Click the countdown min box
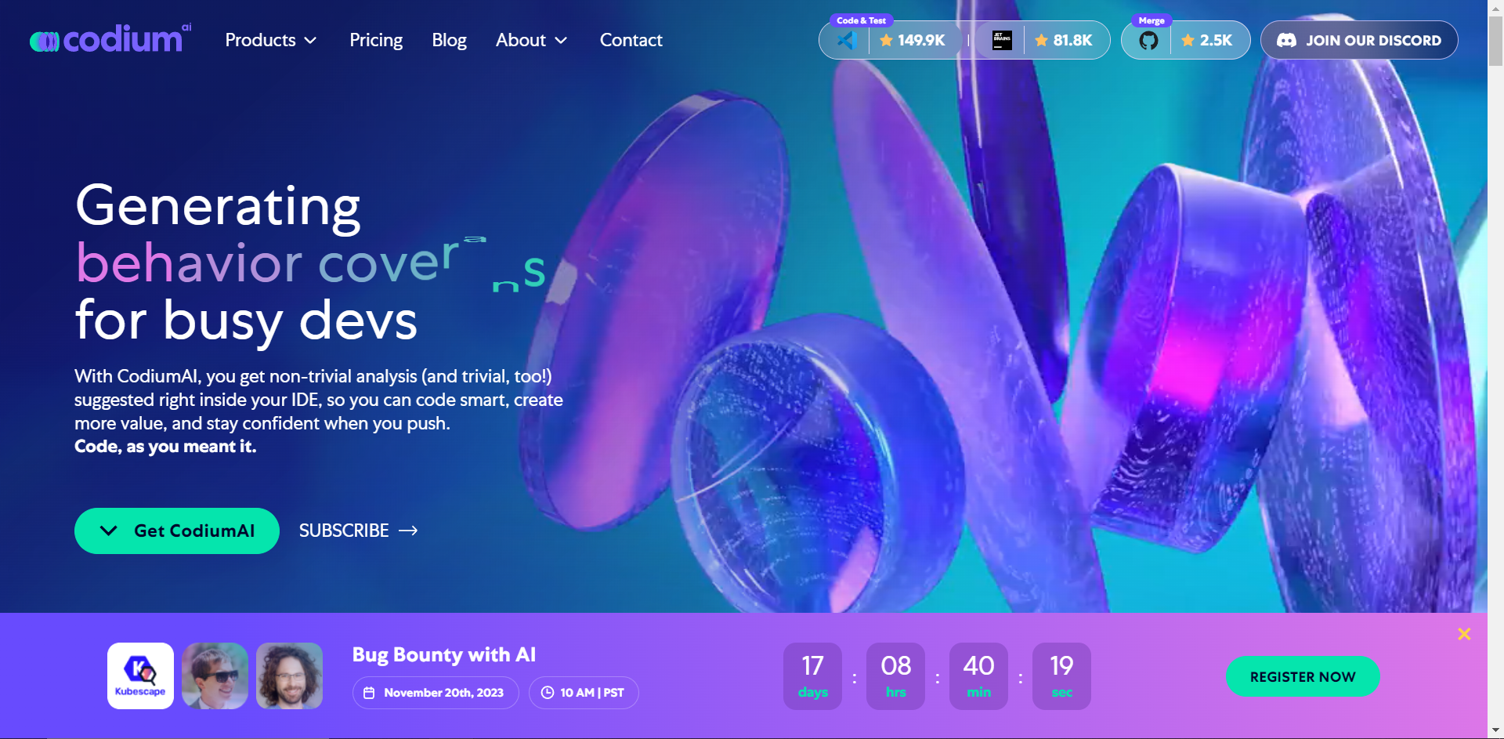This screenshot has height=739, width=1504. (979, 676)
